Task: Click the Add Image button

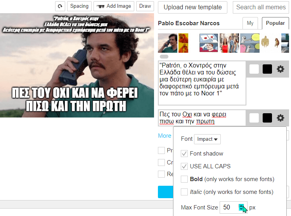Action: pos(114,6)
